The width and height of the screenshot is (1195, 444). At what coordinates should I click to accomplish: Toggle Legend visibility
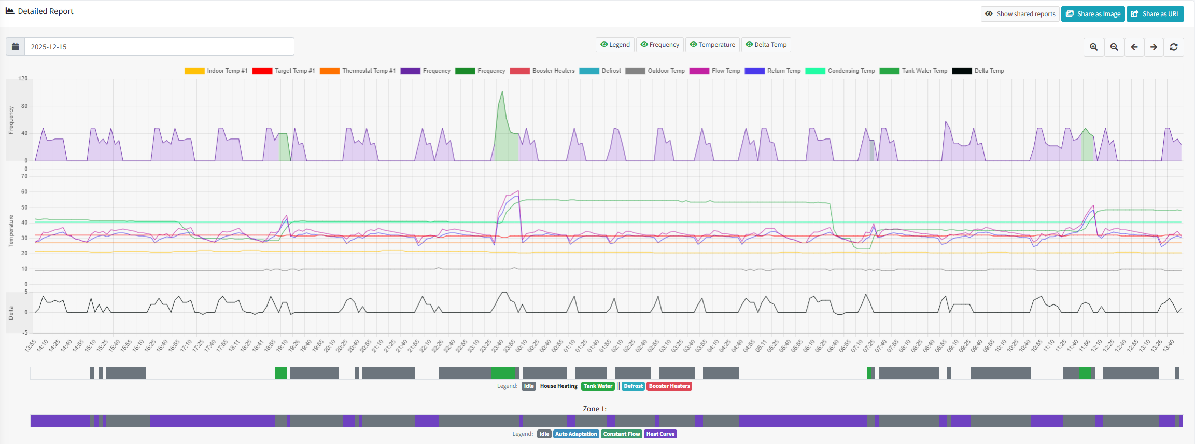[615, 45]
